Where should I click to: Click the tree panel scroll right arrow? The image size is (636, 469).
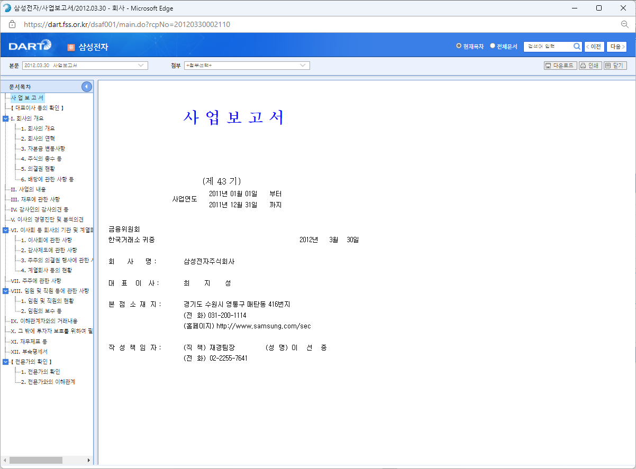(88, 460)
